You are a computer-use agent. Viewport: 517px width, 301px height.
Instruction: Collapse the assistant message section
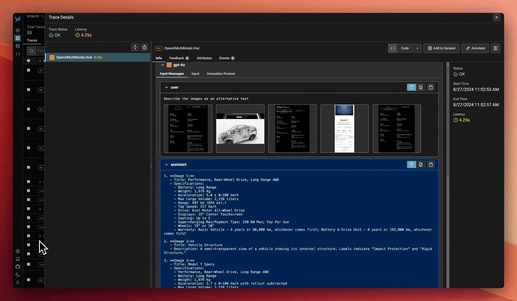tap(166, 165)
